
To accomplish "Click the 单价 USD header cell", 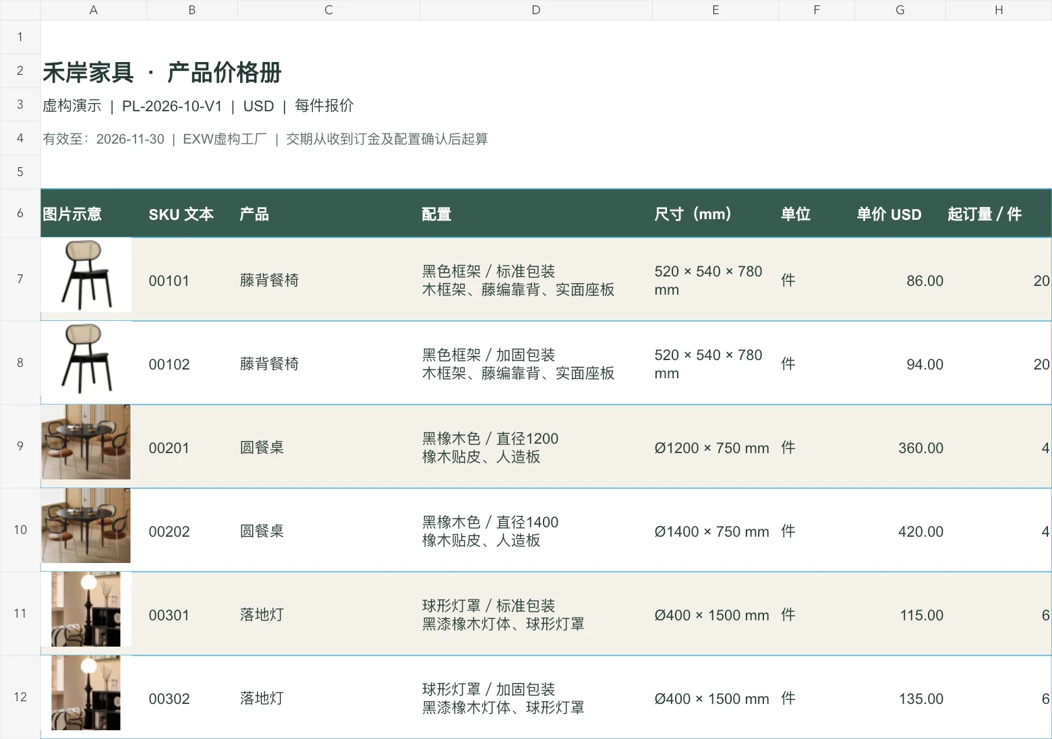I will click(x=900, y=214).
